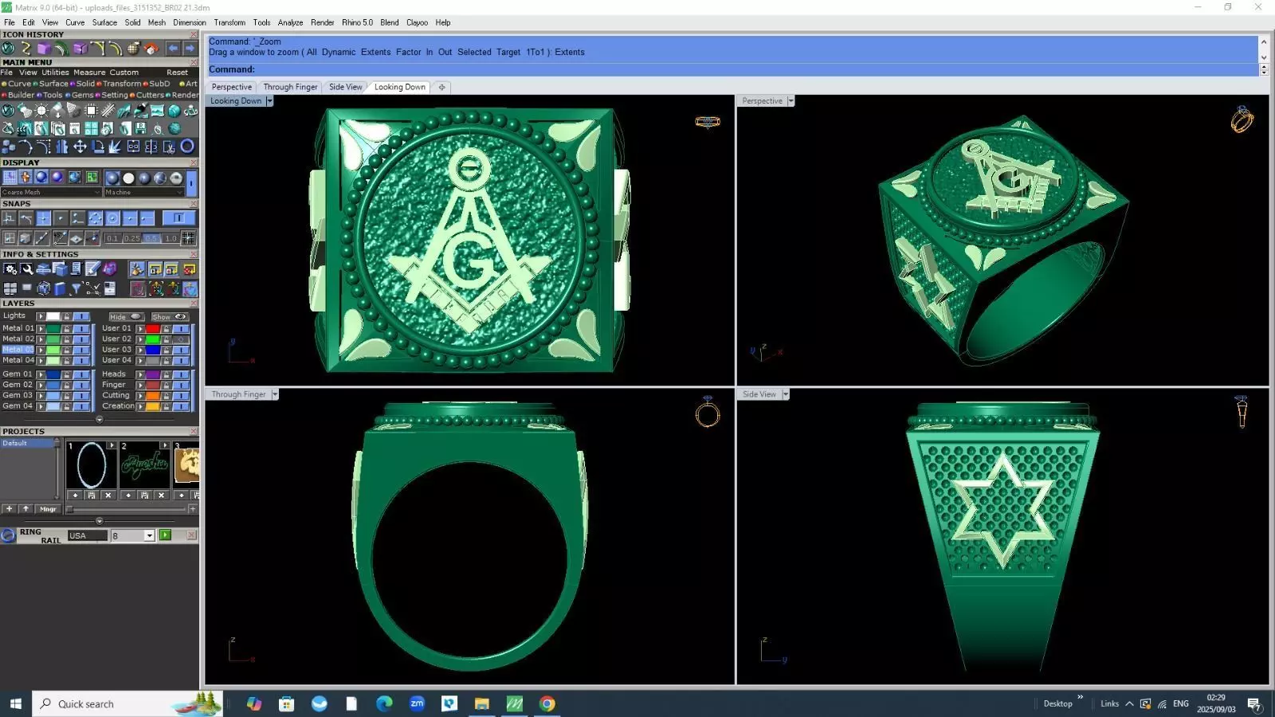Image resolution: width=1275 pixels, height=717 pixels.
Task: Select the white sphere material display
Action: click(128, 178)
